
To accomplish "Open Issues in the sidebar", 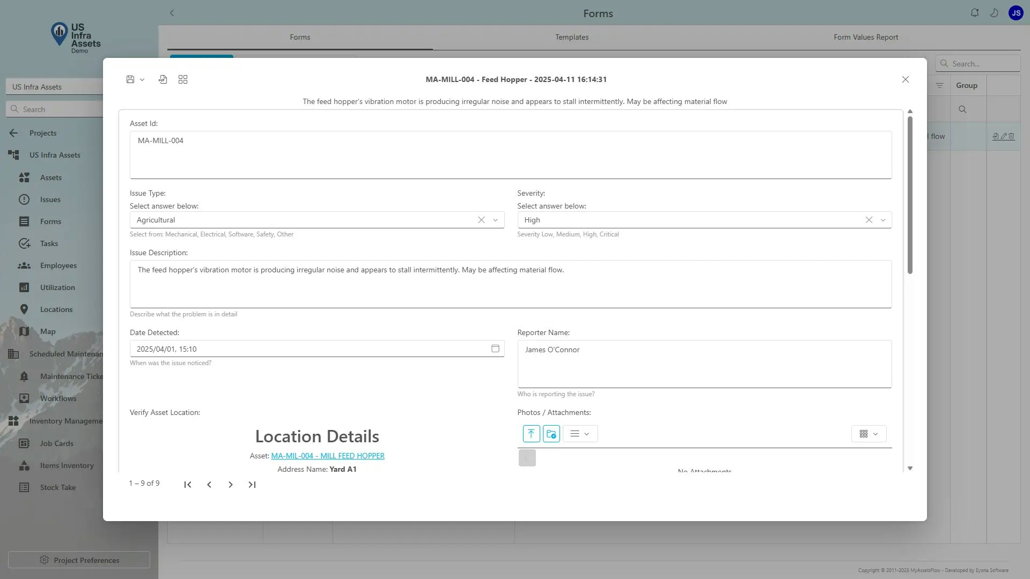I will [x=50, y=199].
